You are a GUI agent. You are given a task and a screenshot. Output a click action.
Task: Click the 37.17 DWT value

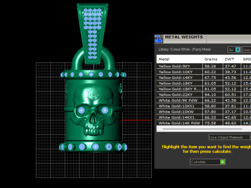coord(230,112)
